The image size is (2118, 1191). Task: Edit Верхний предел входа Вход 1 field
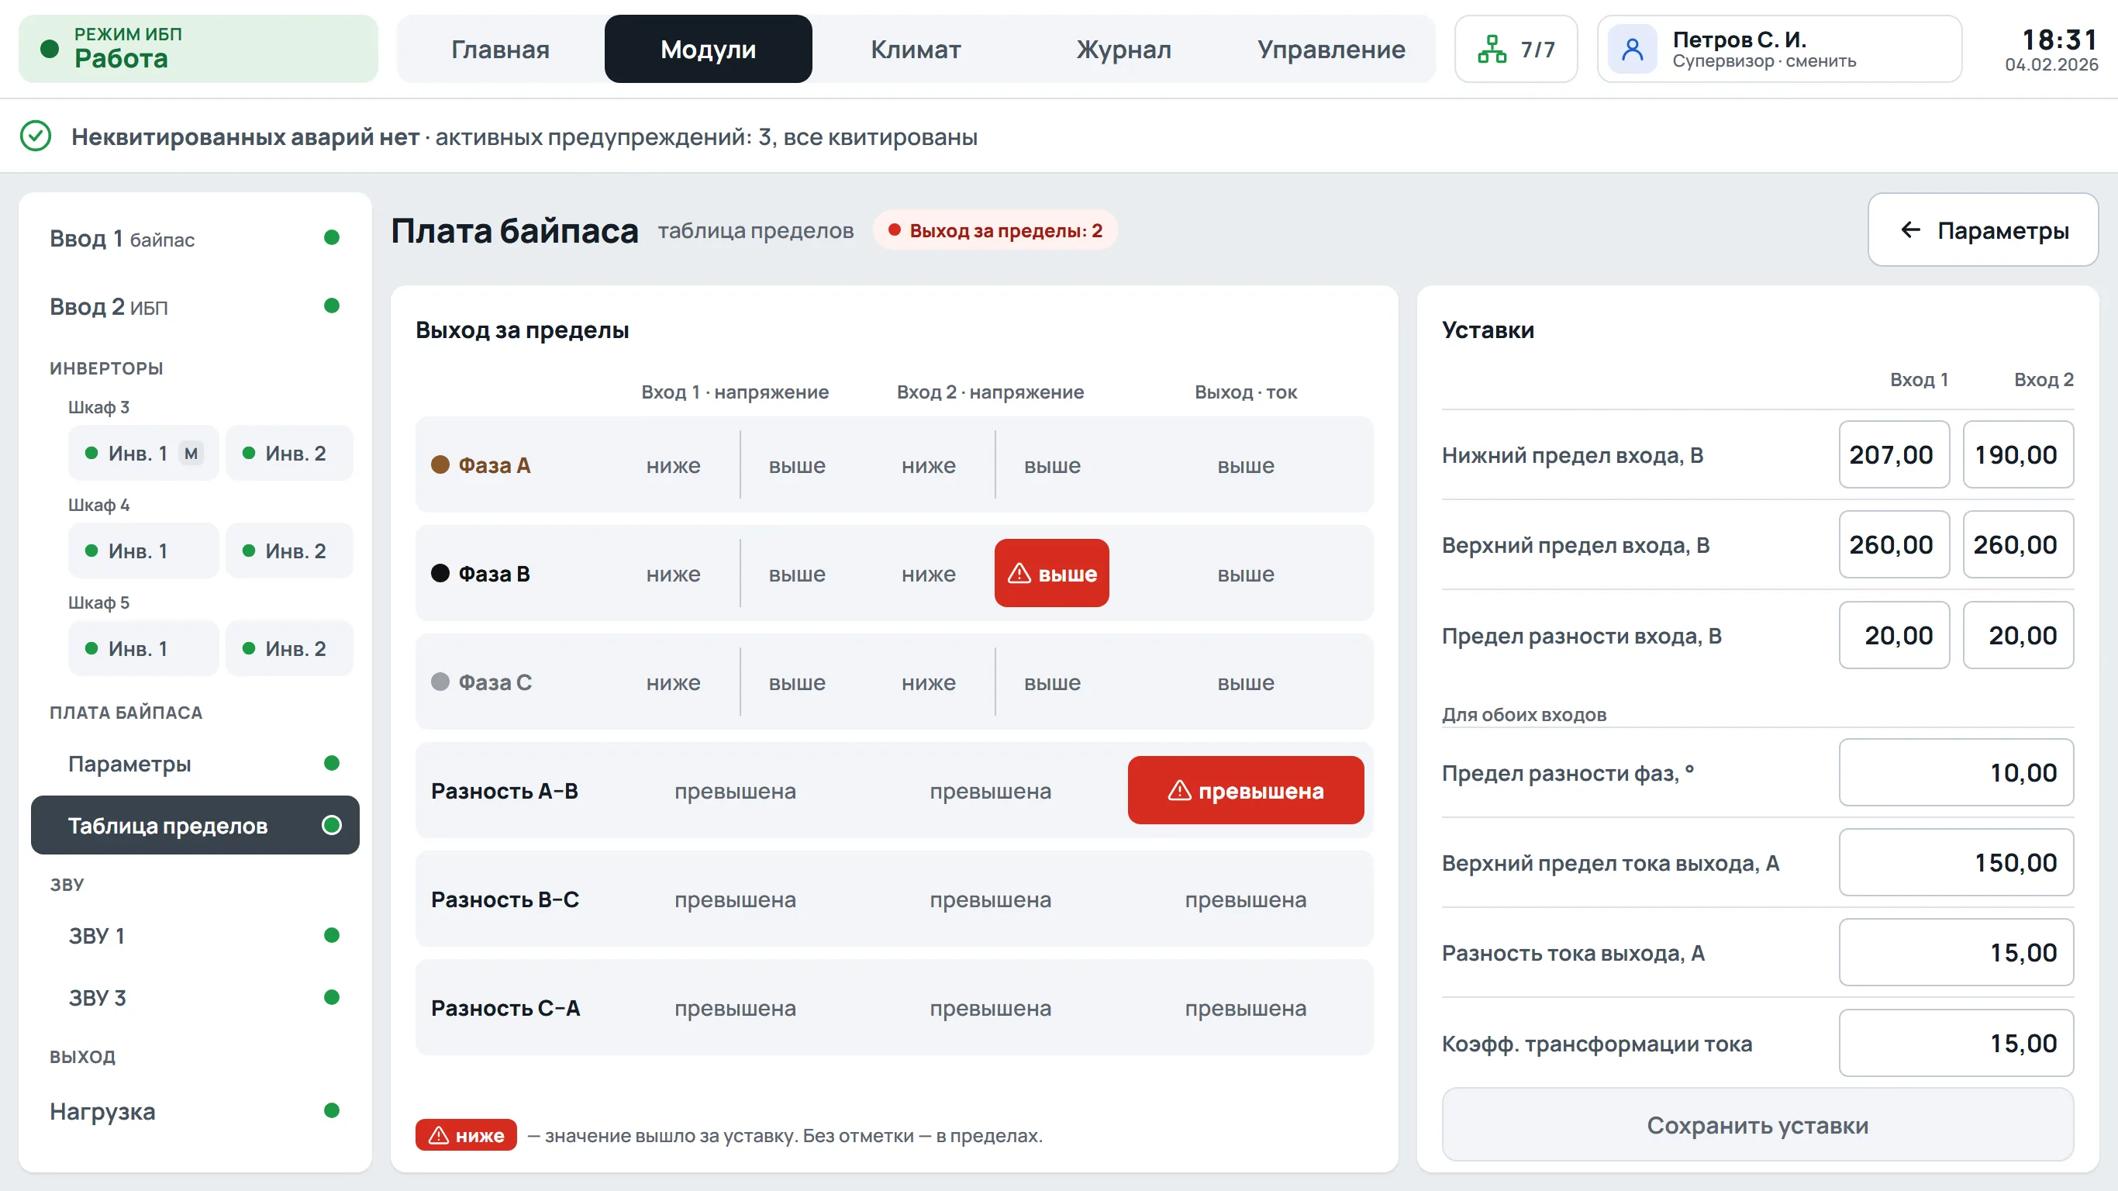click(1895, 544)
